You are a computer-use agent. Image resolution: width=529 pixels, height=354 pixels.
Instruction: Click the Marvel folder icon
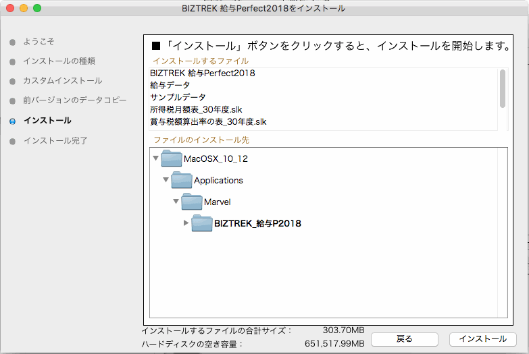[192, 202]
